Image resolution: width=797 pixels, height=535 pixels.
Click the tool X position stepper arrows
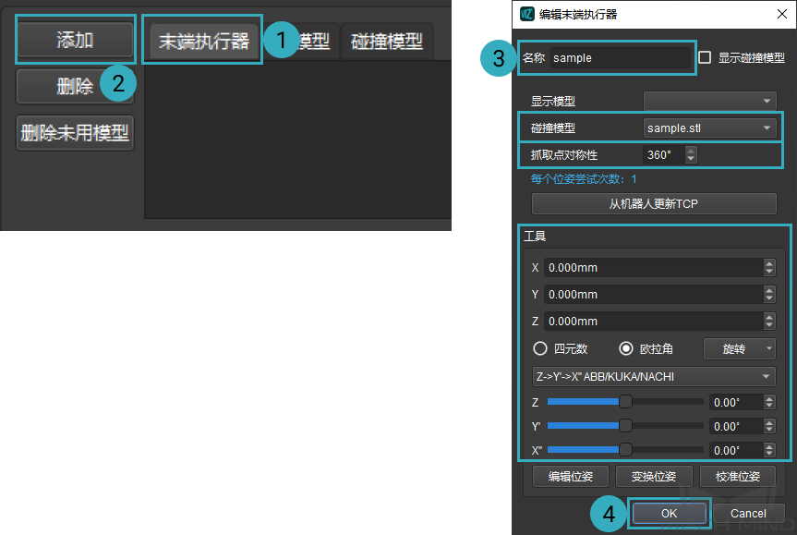[769, 268]
